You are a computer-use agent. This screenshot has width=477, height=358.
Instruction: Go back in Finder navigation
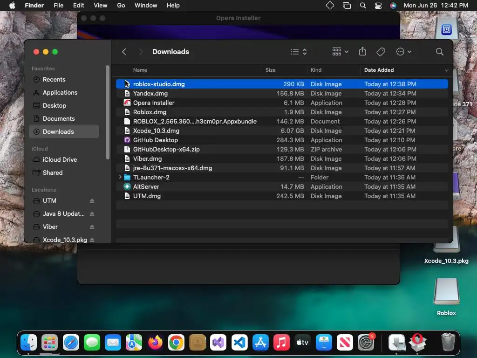124,52
